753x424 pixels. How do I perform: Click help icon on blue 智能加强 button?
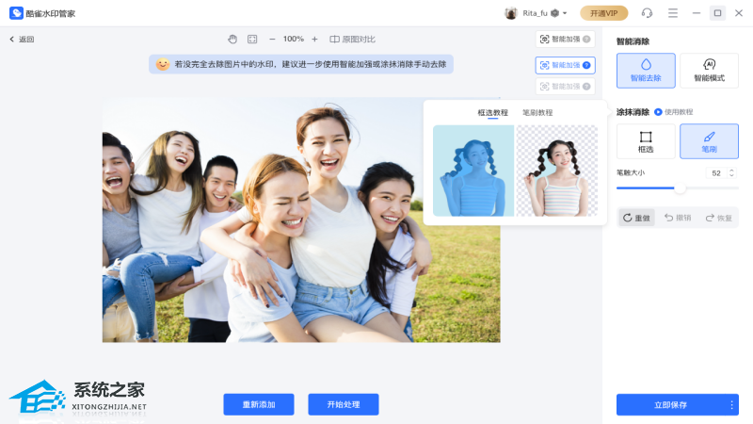[x=586, y=65]
